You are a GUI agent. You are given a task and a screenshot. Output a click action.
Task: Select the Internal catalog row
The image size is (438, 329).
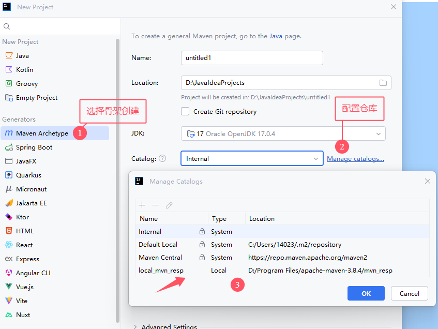point(282,231)
